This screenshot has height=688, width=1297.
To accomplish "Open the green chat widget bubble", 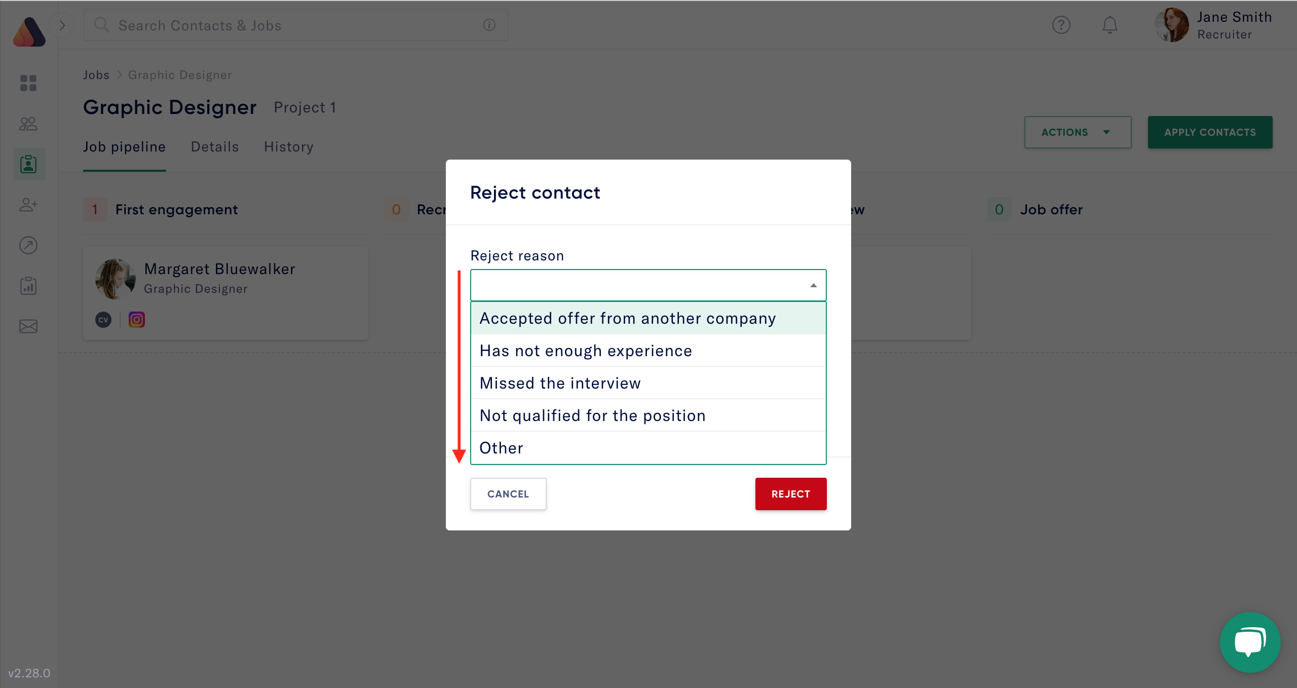I will [x=1250, y=642].
